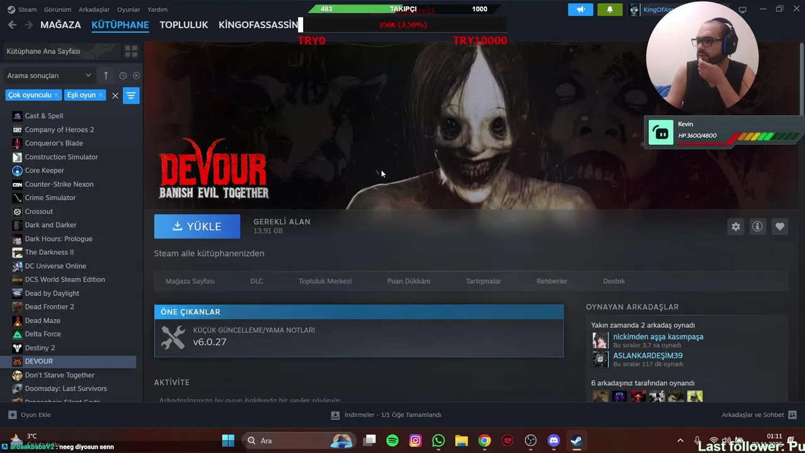
Task: Clear all active library filters
Action: [x=115, y=96]
